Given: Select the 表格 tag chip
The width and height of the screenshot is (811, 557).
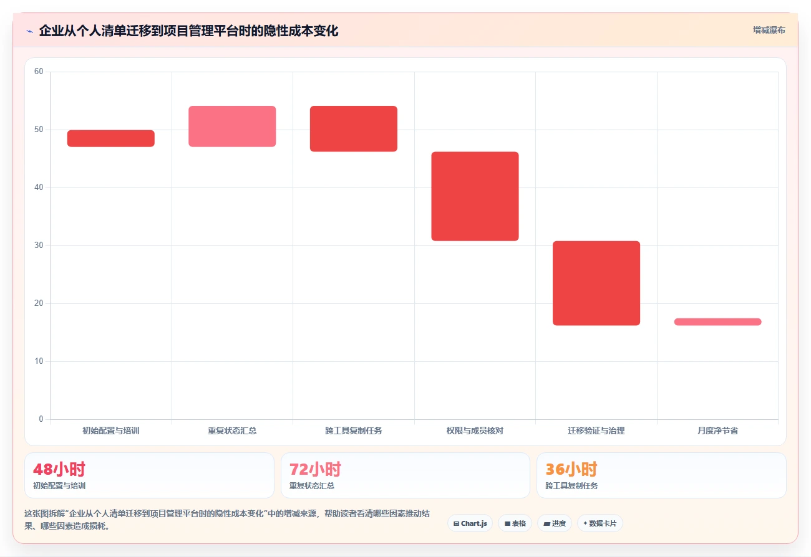Looking at the screenshot, I should 515,523.
